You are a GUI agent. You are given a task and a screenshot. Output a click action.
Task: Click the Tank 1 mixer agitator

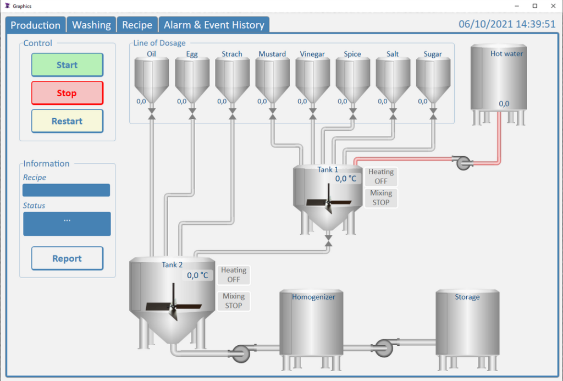[328, 202]
